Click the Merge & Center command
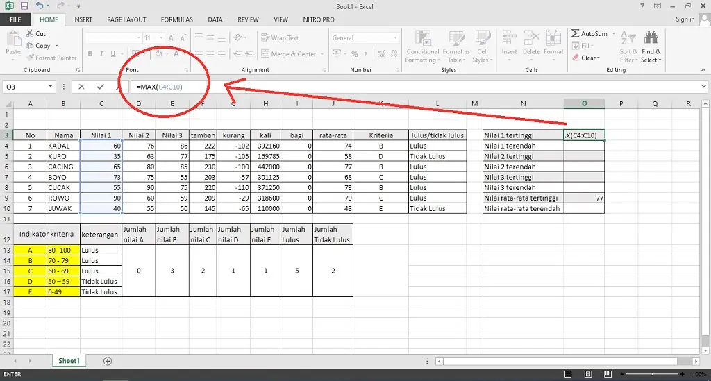This screenshot has height=381, width=711. tap(288, 54)
